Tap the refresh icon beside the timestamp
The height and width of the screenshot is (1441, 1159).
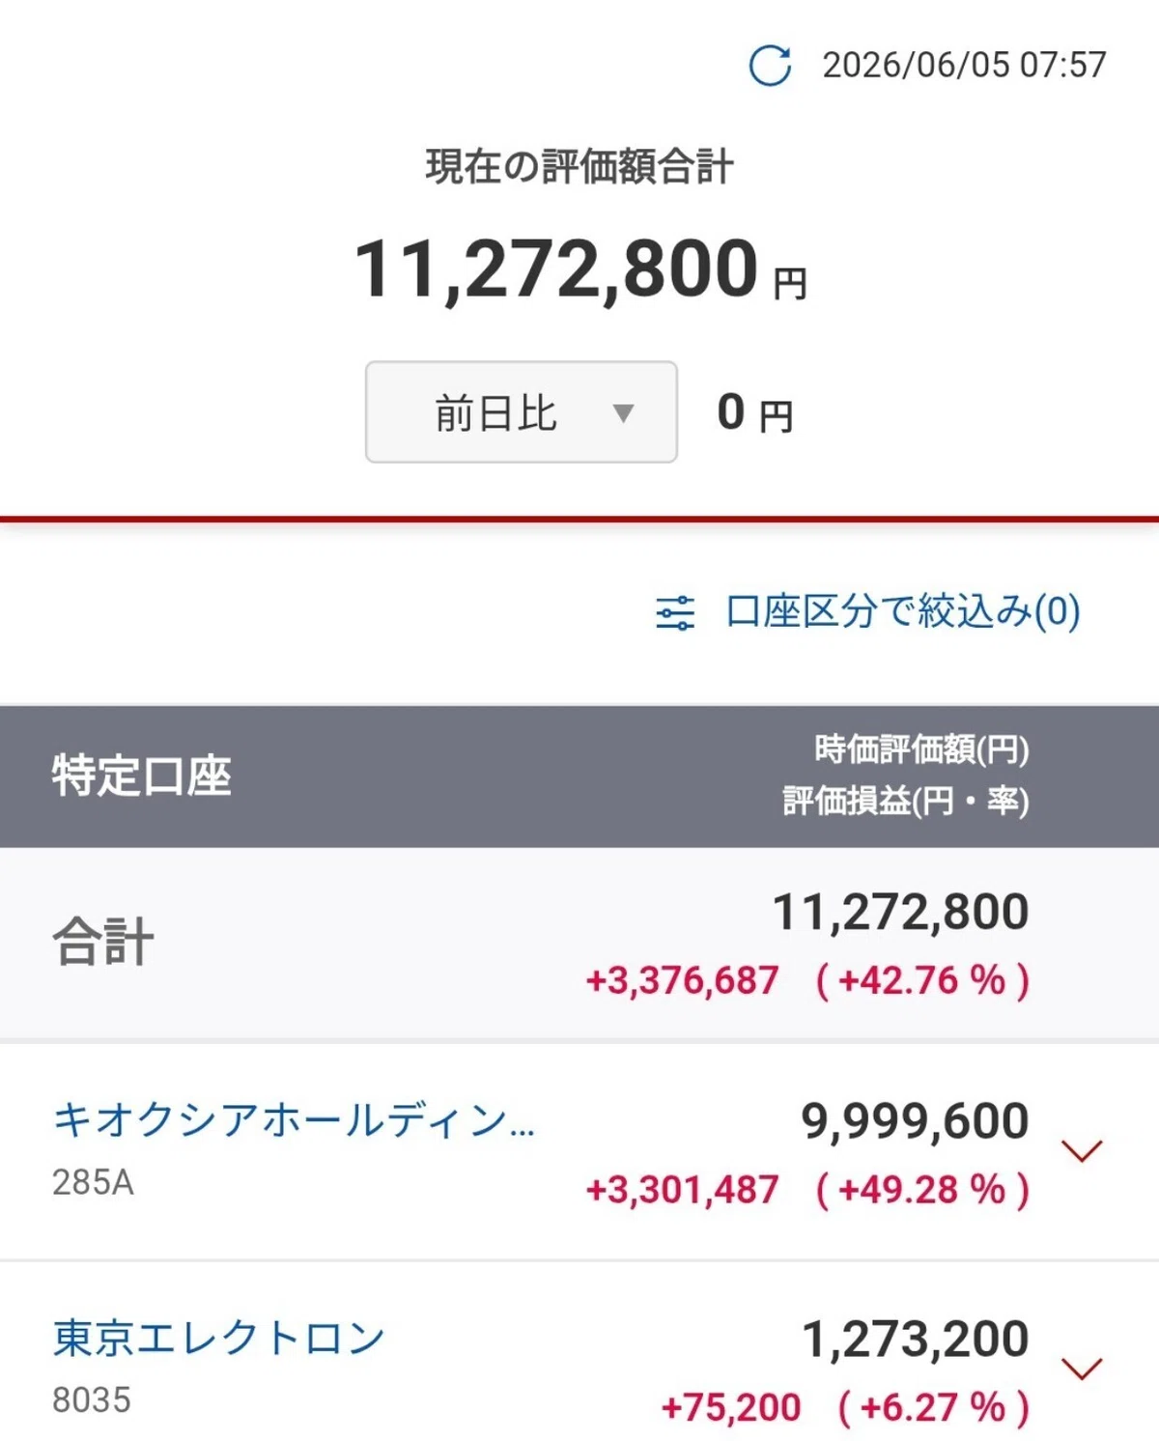(770, 66)
